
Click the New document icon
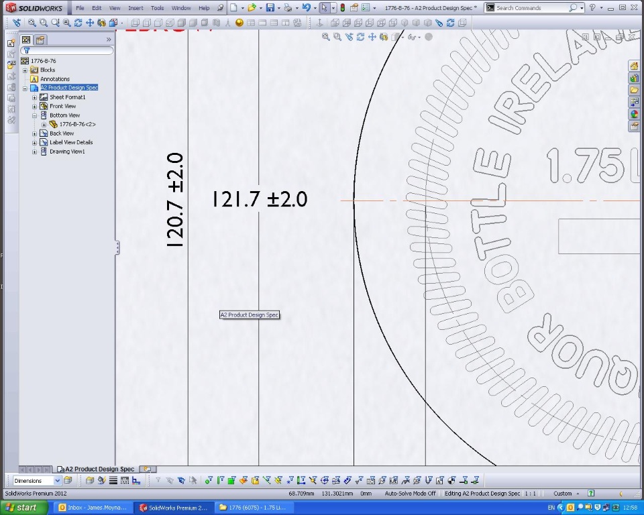pos(233,7)
